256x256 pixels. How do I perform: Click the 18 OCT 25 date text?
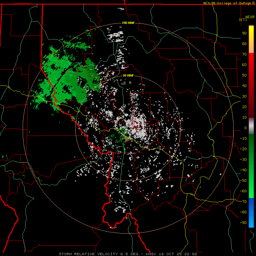170,254
